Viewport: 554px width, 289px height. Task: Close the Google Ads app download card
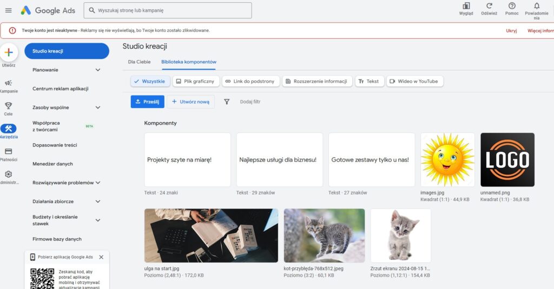[101, 257]
